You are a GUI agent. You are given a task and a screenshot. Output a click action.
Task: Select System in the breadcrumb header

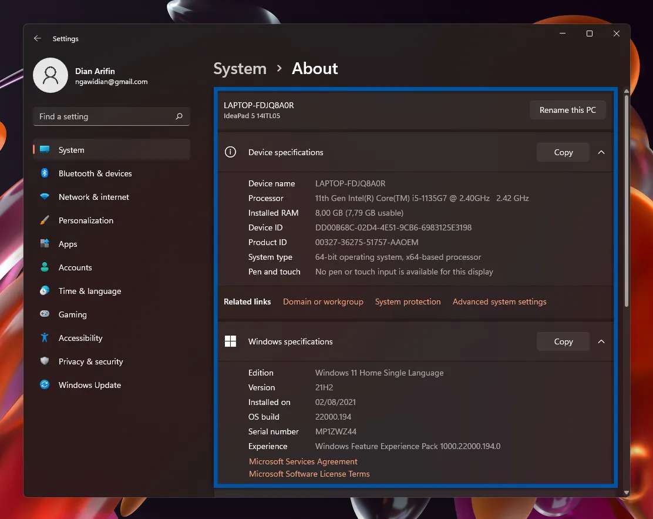(240, 69)
